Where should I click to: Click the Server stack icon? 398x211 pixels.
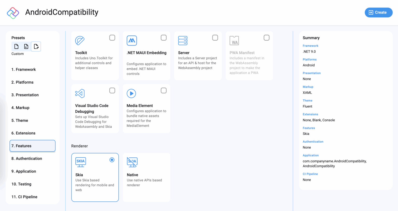click(183, 41)
